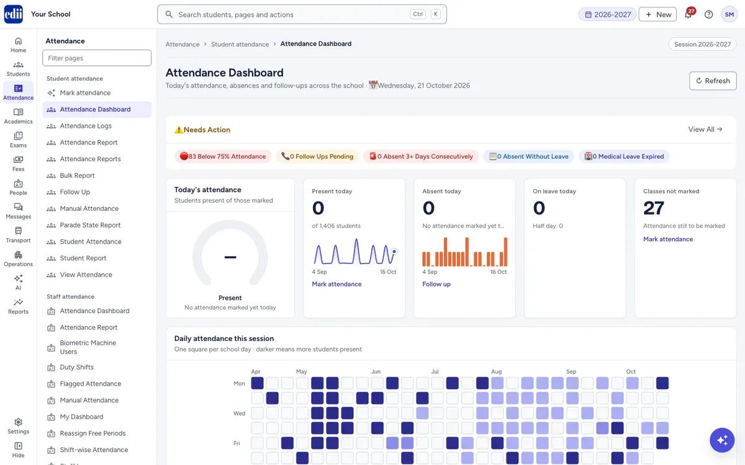Click the search magnifier icon
Screen dimensions: 745x465
pyautogui.click(x=169, y=14)
